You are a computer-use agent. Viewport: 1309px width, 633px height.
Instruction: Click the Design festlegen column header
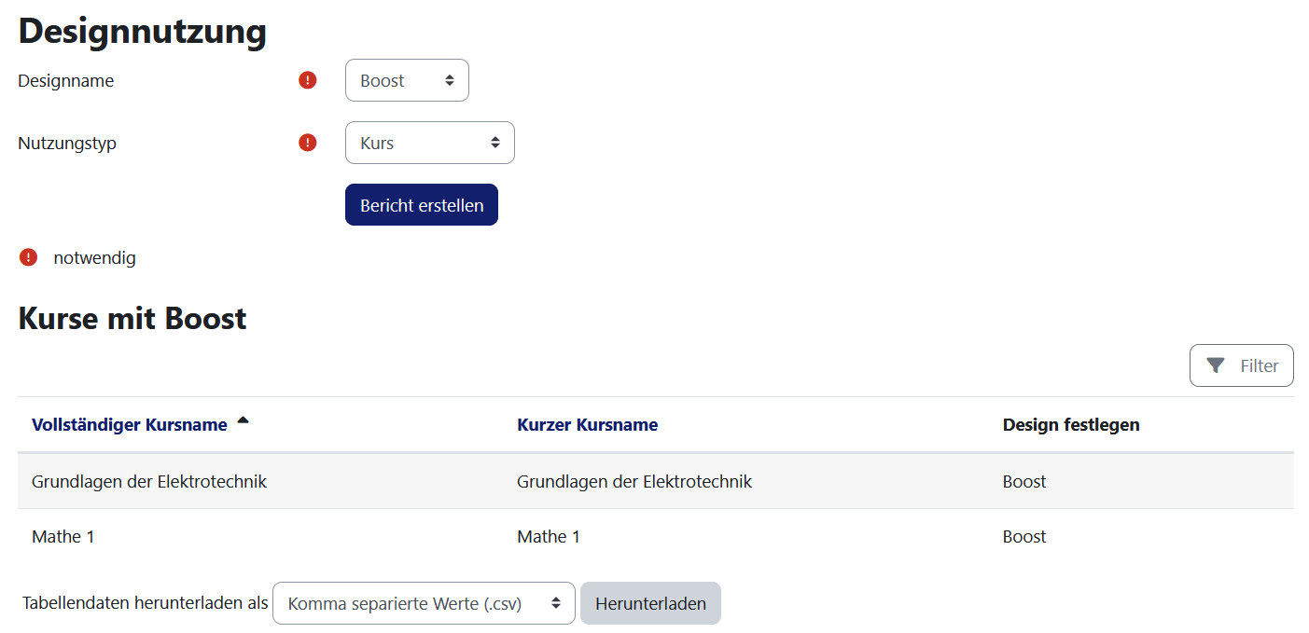coord(1071,425)
